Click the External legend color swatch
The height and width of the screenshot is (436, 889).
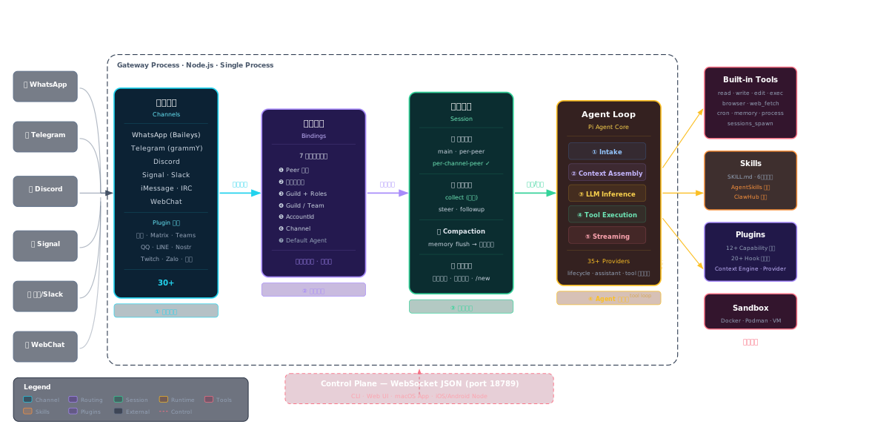(118, 411)
